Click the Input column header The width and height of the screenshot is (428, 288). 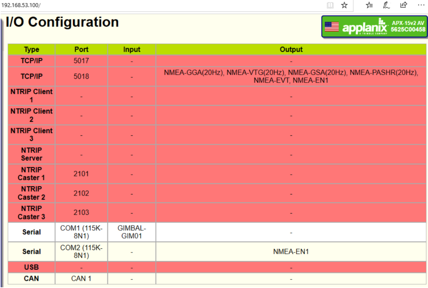point(132,49)
